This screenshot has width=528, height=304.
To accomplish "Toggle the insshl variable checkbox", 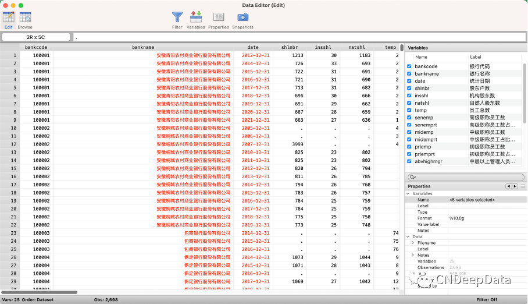I will click(409, 96).
